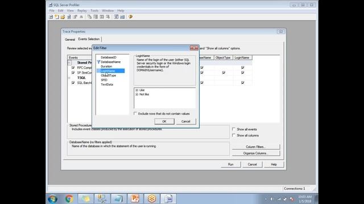Open the Tools menu

94,11
